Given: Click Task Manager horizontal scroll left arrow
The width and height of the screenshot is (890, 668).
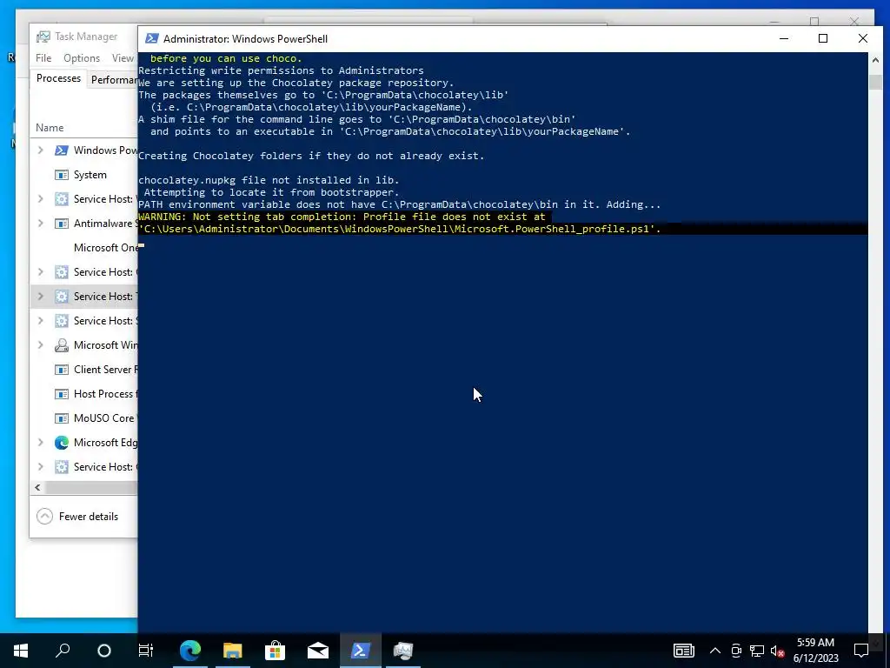Looking at the screenshot, I should click(37, 487).
